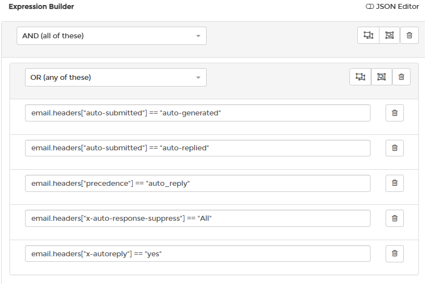
Task: Edit the x-auto-response-suppress expression field
Action: (198, 218)
